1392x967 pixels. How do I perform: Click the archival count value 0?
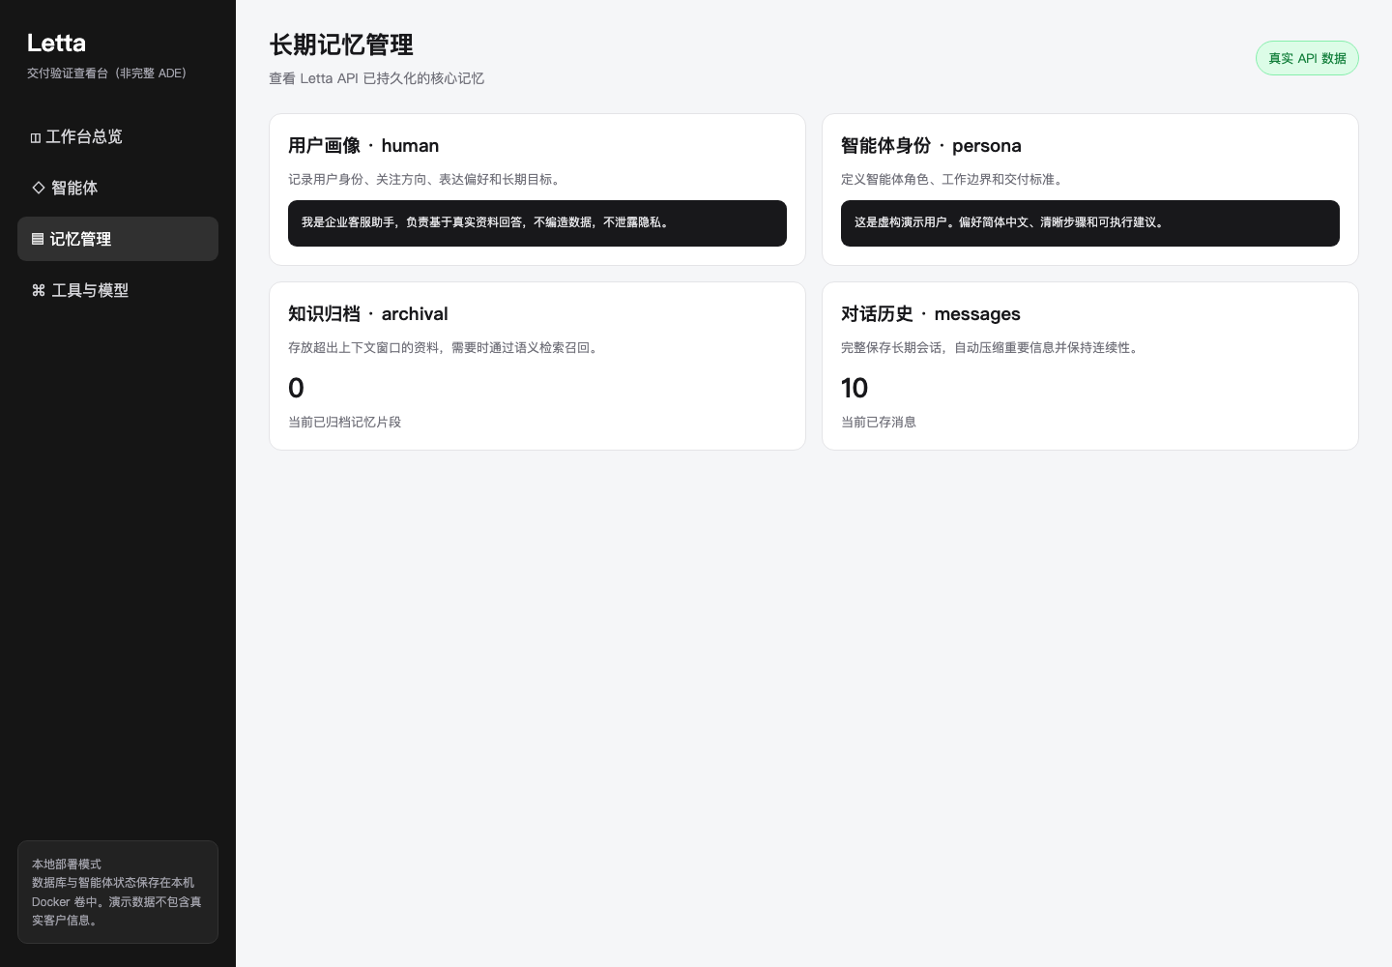[296, 388]
